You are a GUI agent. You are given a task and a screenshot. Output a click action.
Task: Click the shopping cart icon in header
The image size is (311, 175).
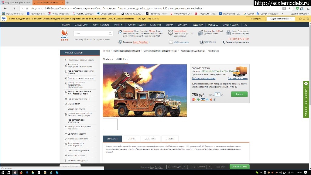pyautogui.click(x=200, y=33)
